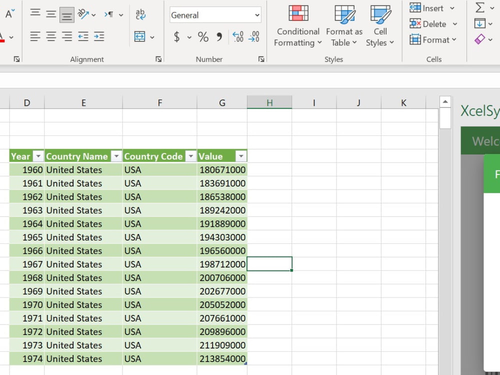
Task: Center text horizontally
Action: pyautogui.click(x=51, y=36)
